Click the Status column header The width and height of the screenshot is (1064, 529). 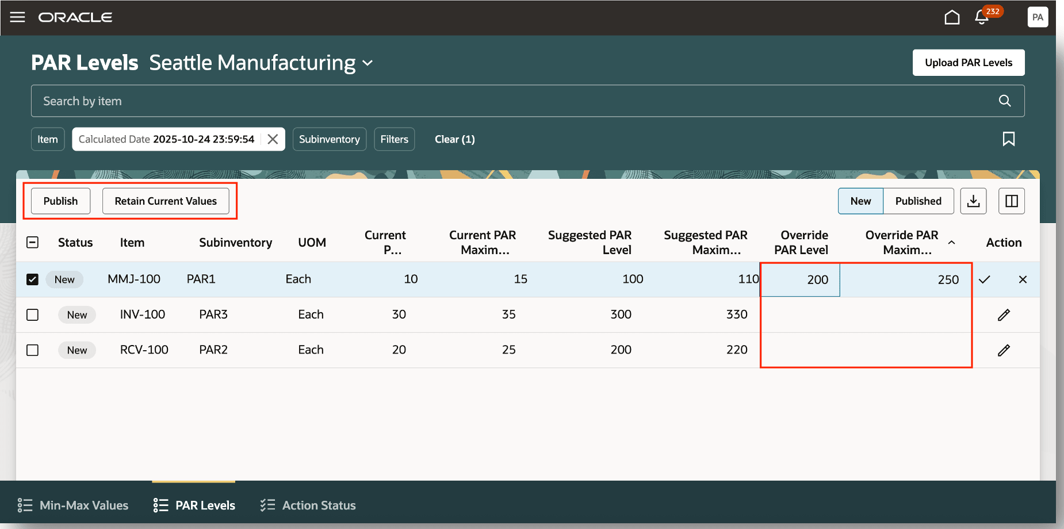coord(75,243)
